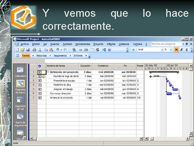Open the Archivo menu

coord(25,44)
